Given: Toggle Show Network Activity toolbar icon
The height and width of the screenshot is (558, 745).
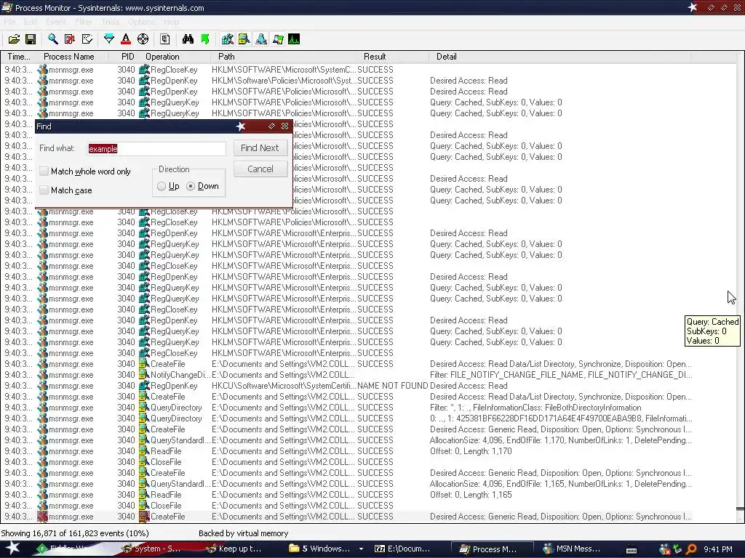Looking at the screenshot, I should [x=261, y=39].
